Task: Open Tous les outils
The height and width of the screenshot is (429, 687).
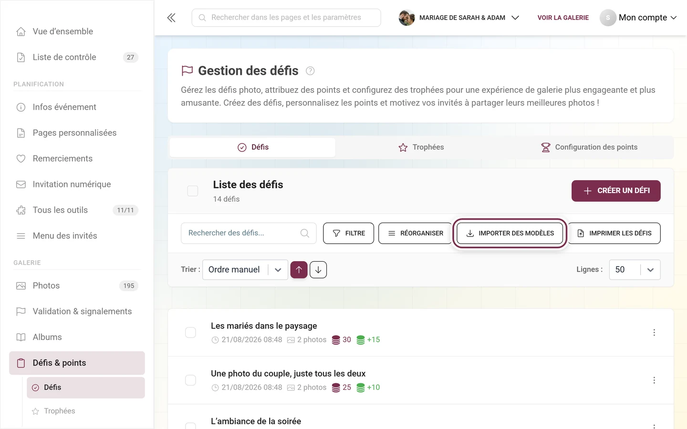Action: point(77,210)
